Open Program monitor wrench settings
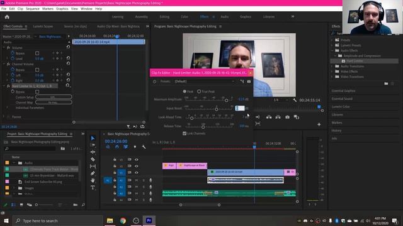Screen dimensions: 403x226 [x=295, y=100]
